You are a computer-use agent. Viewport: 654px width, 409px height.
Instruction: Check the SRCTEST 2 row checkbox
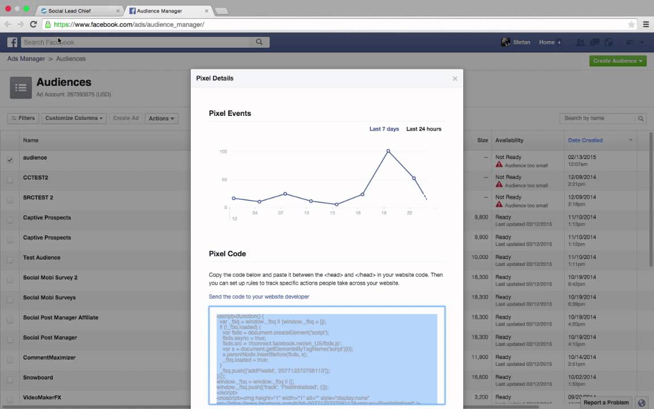click(x=10, y=200)
